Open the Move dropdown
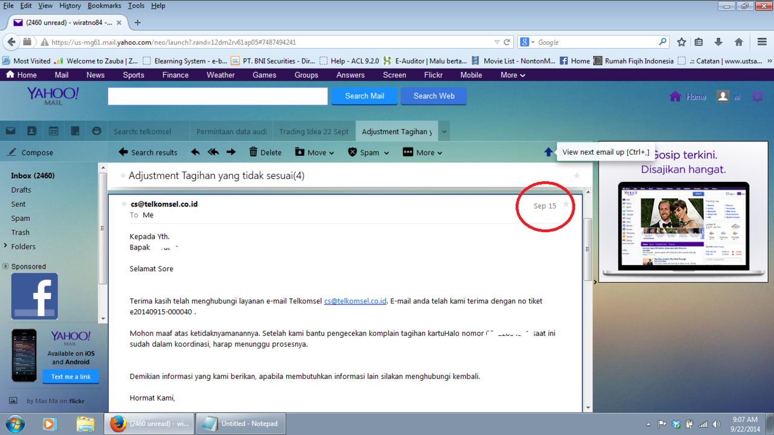The height and width of the screenshot is (435, 774). [x=314, y=152]
